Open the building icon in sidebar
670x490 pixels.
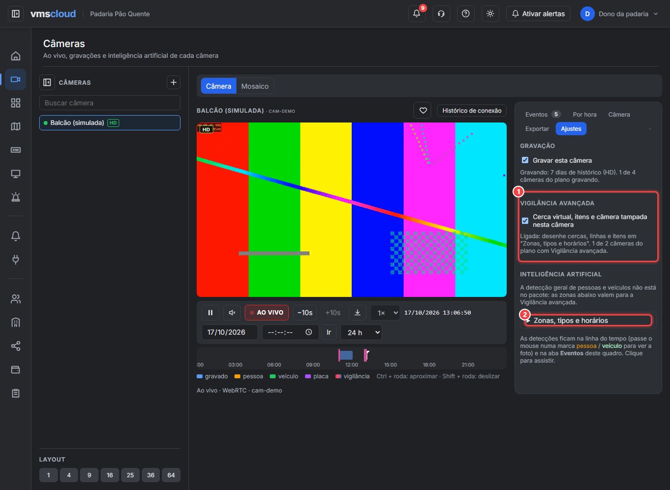point(16,322)
